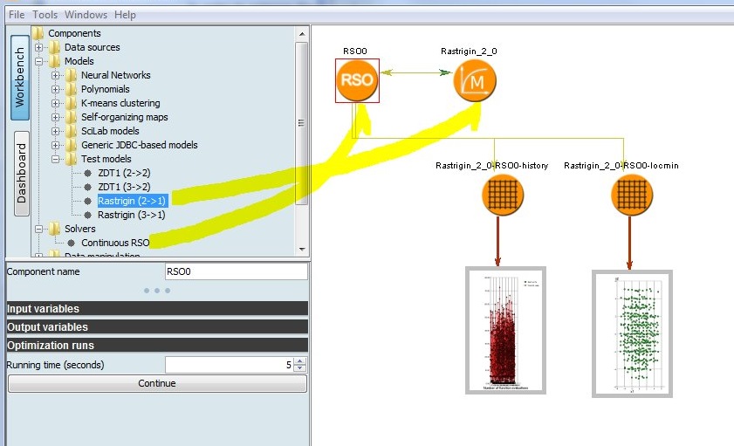Screen dimensions: 734x446
Task: Click the Data sources folder icon
Action: pyautogui.click(x=55, y=47)
